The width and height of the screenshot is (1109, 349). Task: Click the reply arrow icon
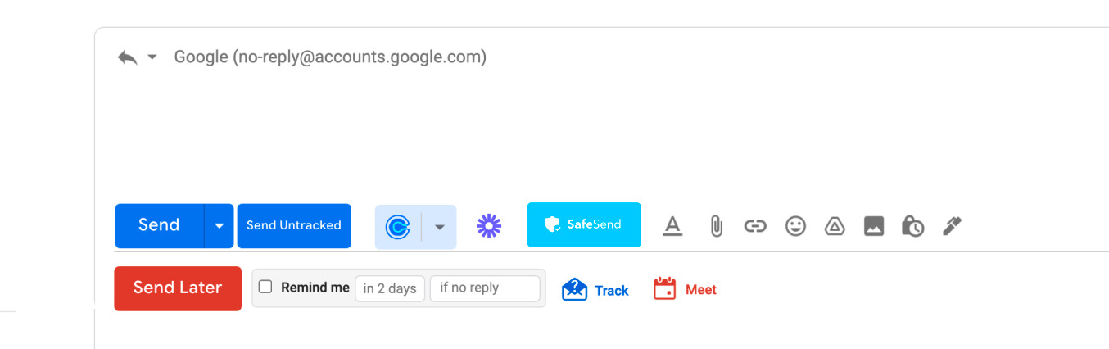point(127,57)
